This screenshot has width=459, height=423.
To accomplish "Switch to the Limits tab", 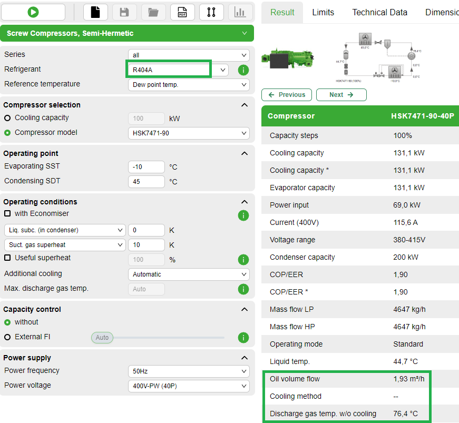I will (x=323, y=12).
